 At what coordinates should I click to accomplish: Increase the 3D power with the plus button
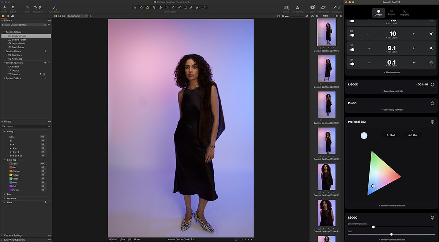[413, 34]
